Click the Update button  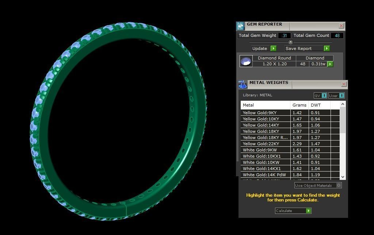(x=261, y=49)
